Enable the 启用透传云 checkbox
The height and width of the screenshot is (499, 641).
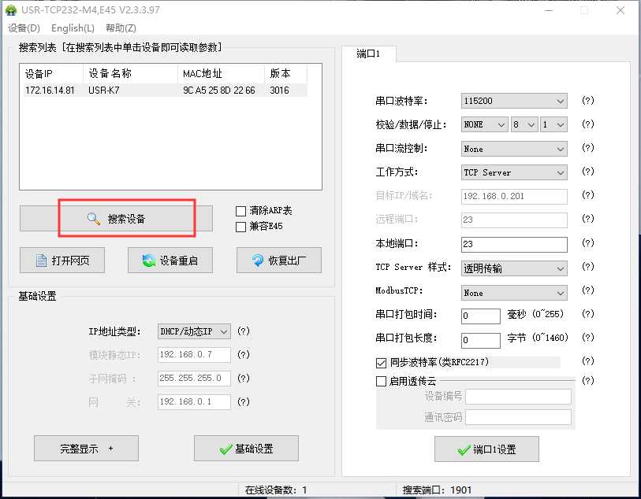pos(382,381)
